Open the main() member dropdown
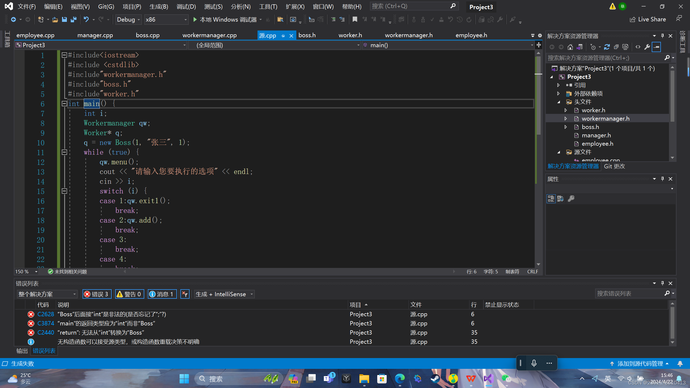Viewport: 690px width, 388px height. [448, 45]
